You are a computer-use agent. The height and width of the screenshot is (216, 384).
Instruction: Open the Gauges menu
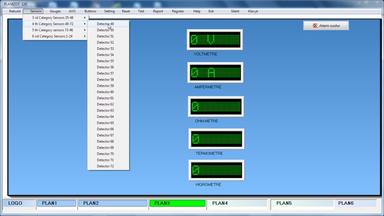click(x=55, y=11)
